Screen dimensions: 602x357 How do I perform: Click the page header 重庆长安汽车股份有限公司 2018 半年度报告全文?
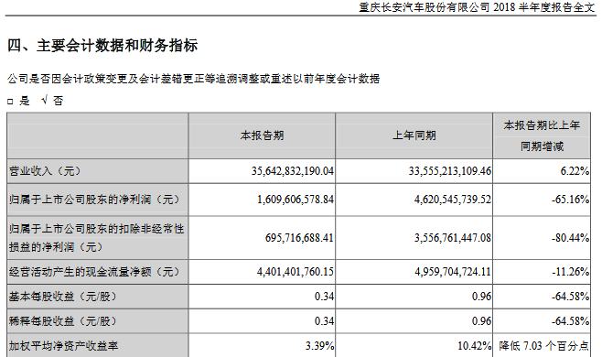coord(477,7)
